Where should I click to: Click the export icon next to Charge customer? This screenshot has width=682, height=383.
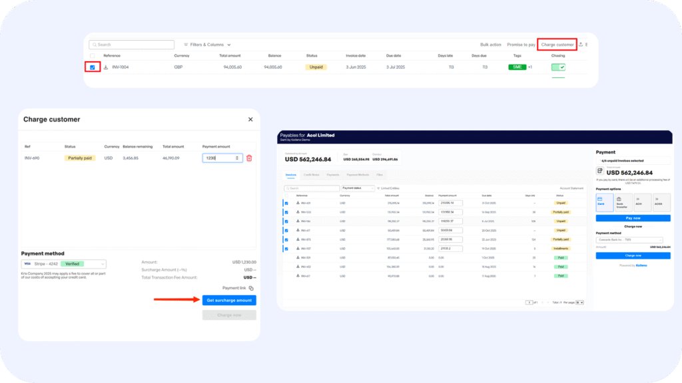(x=581, y=45)
